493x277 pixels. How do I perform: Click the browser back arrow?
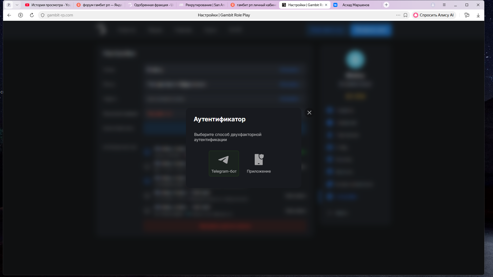click(x=9, y=15)
